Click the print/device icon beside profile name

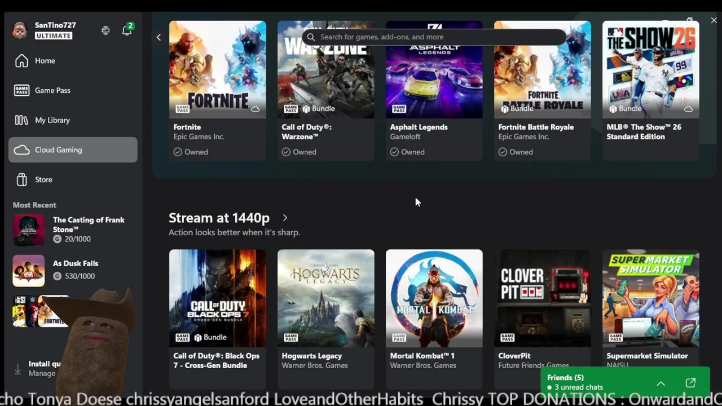pos(105,30)
